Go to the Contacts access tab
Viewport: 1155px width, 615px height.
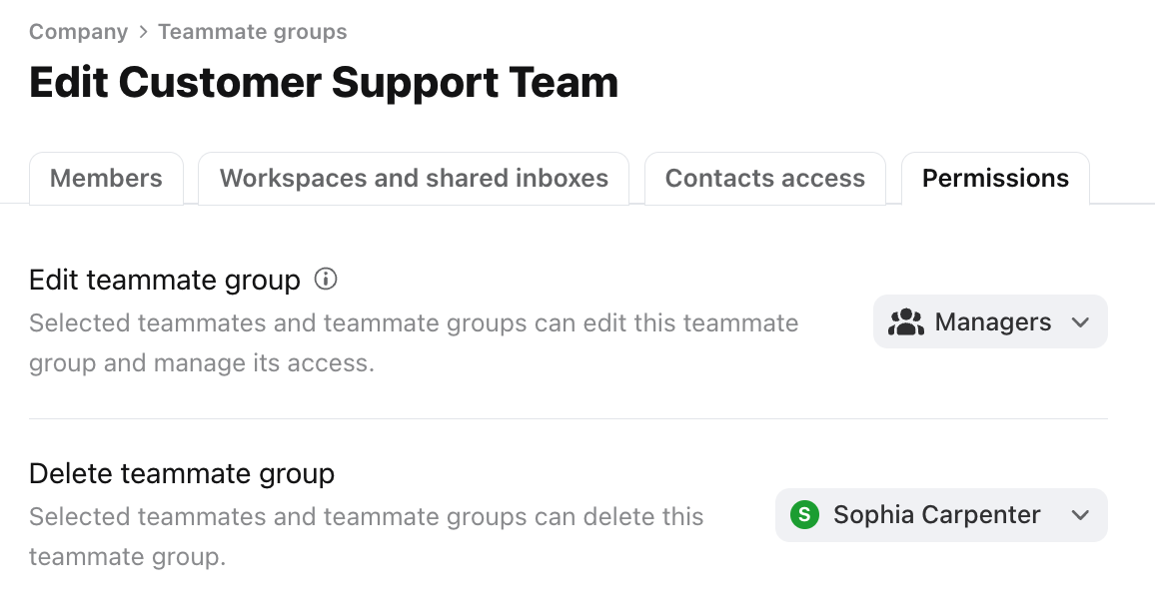click(x=764, y=178)
